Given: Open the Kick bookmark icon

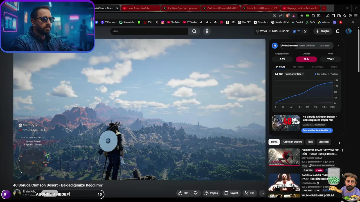Looking at the screenshot, I should (x=139, y=22).
